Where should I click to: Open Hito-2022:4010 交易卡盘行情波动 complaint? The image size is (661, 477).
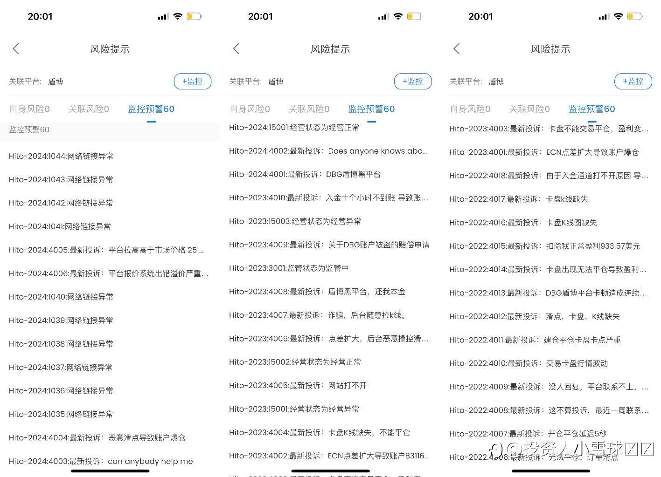(x=529, y=363)
